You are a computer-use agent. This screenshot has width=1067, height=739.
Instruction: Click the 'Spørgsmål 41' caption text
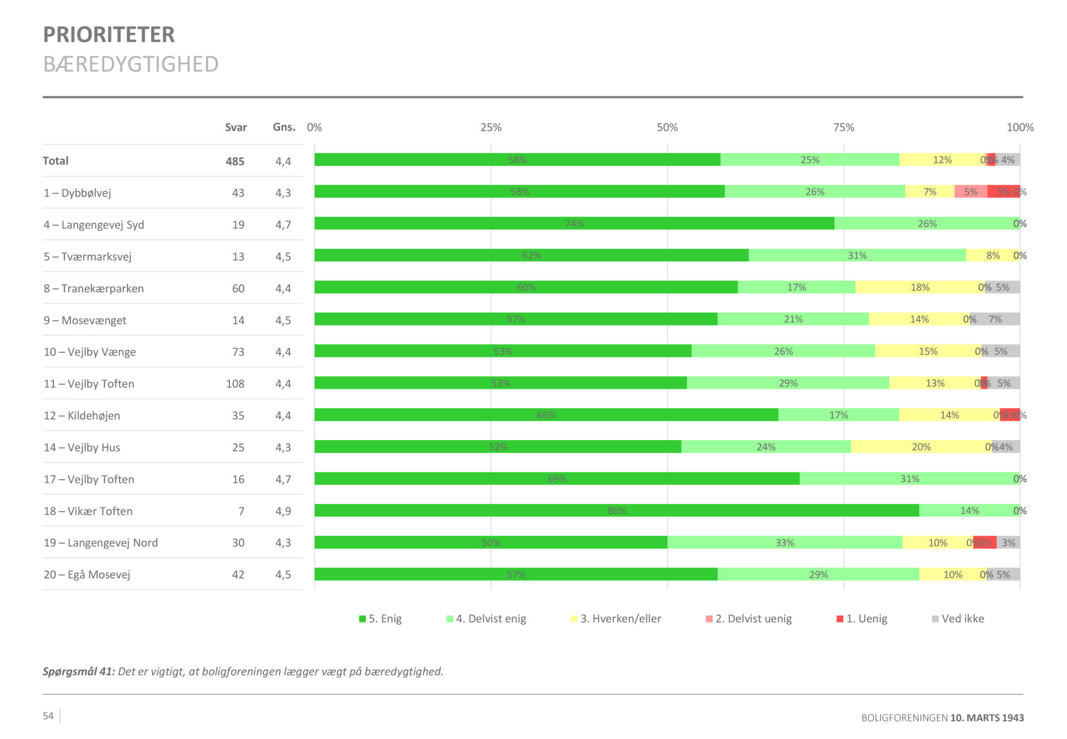(79, 671)
